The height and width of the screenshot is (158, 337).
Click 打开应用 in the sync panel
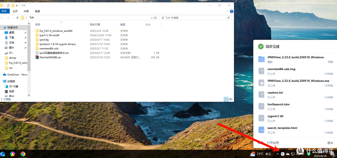(x=273, y=143)
